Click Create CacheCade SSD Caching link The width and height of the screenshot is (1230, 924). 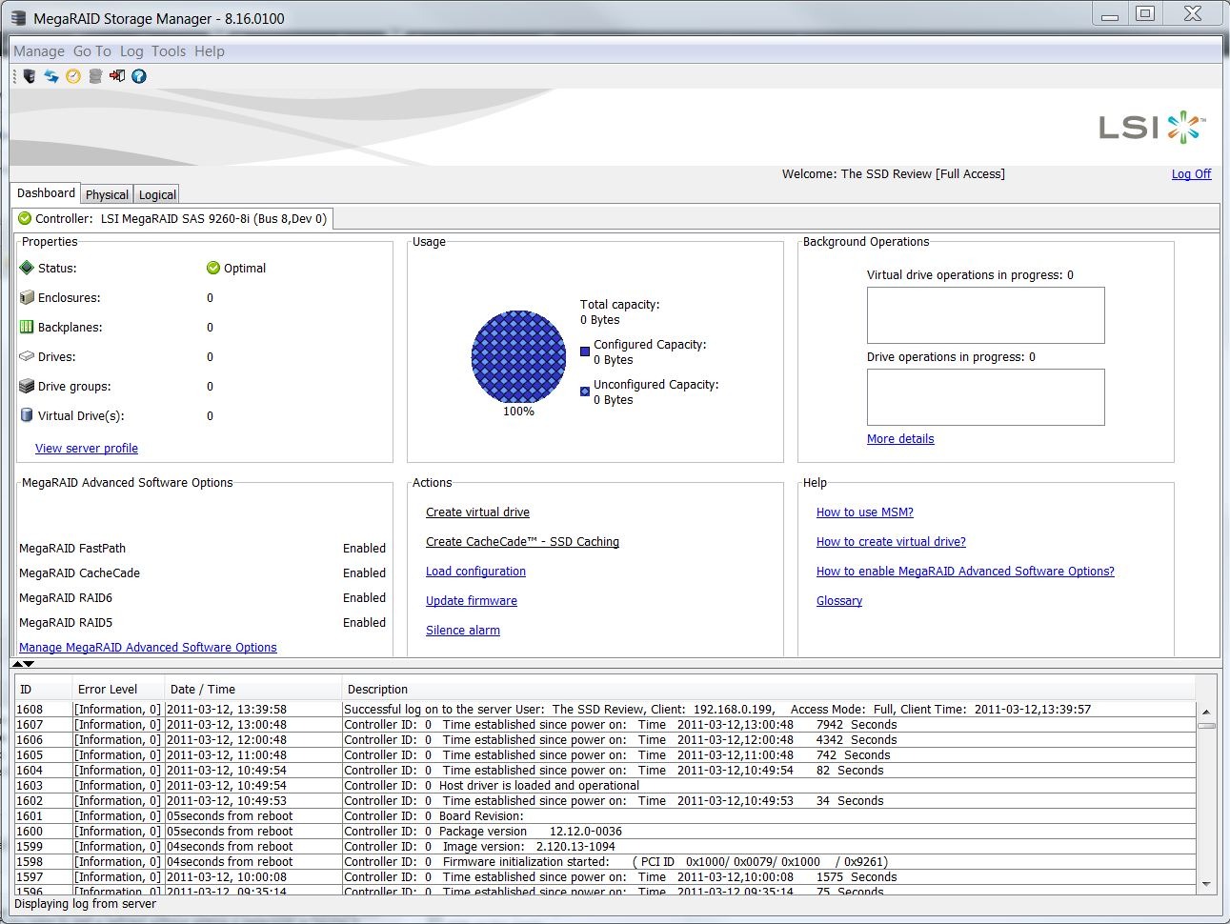coord(522,542)
